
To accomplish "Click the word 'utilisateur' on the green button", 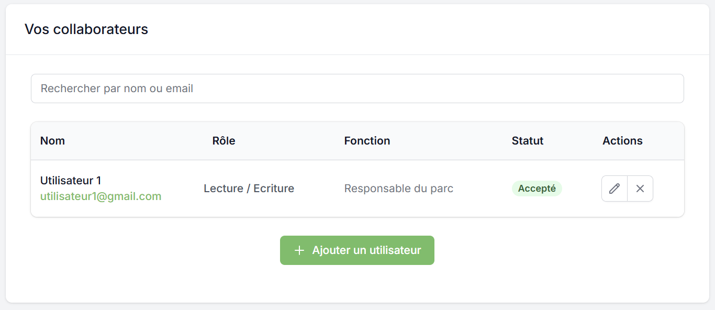I will 395,250.
